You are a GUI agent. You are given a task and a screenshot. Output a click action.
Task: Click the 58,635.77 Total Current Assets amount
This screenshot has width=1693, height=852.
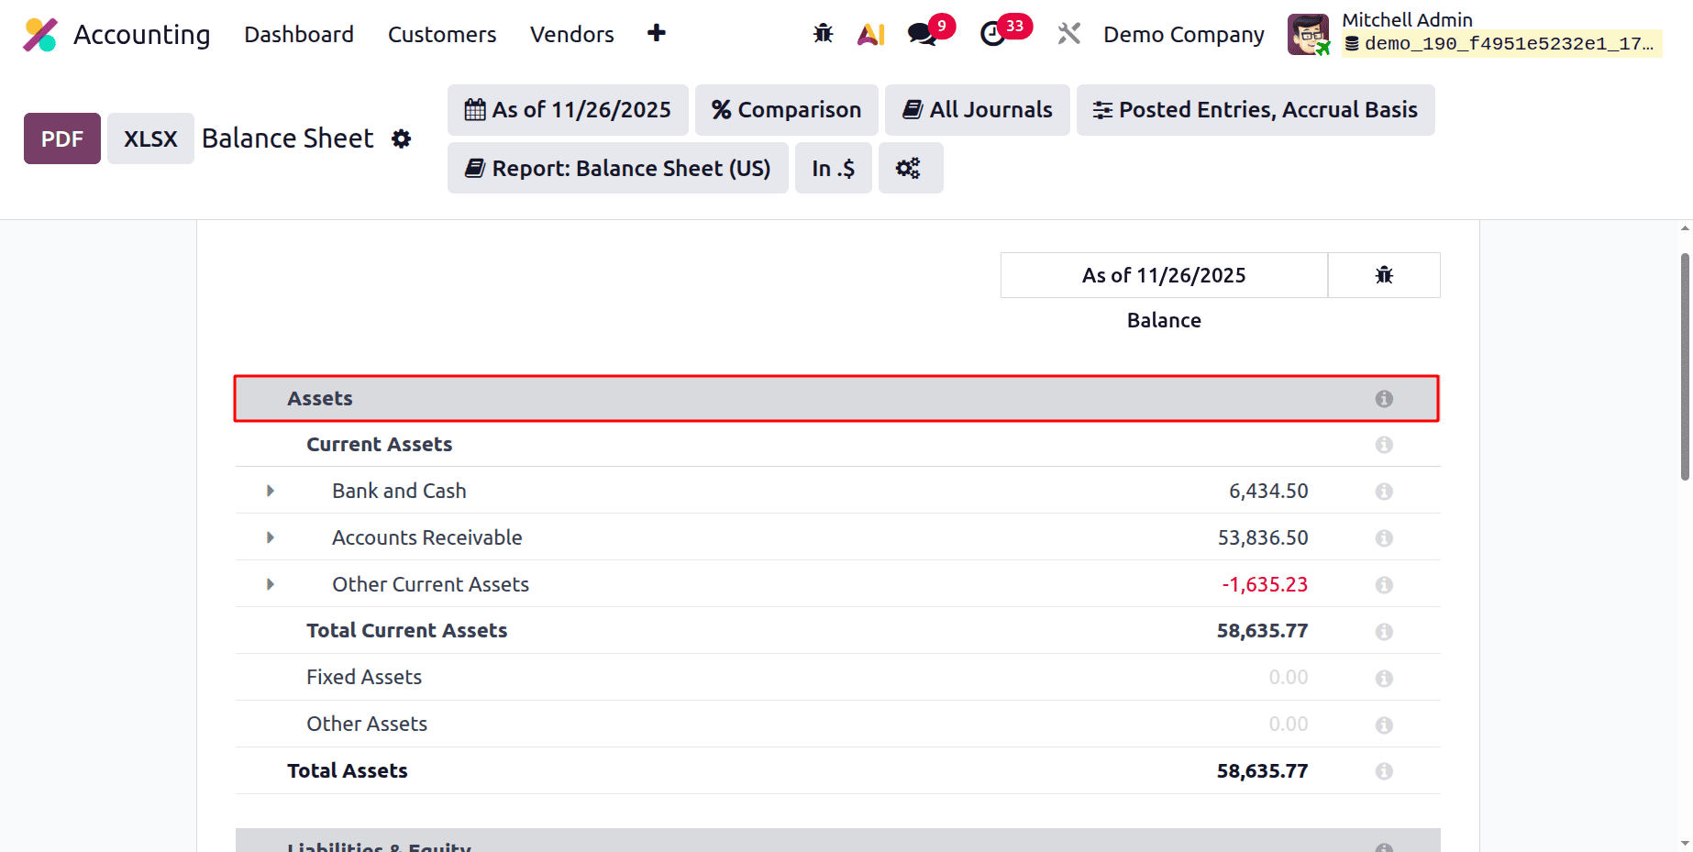tap(1262, 631)
